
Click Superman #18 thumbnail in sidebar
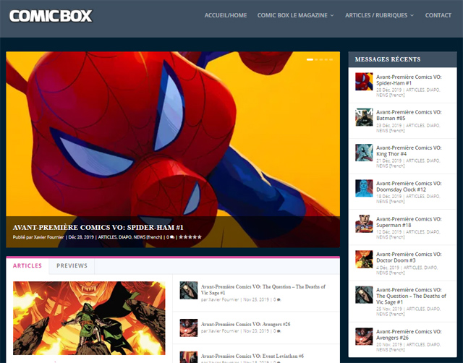[x=364, y=223]
